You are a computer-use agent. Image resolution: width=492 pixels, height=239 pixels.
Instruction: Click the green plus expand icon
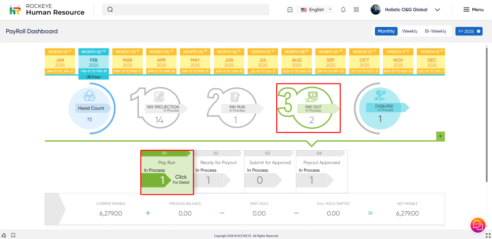tap(441, 136)
